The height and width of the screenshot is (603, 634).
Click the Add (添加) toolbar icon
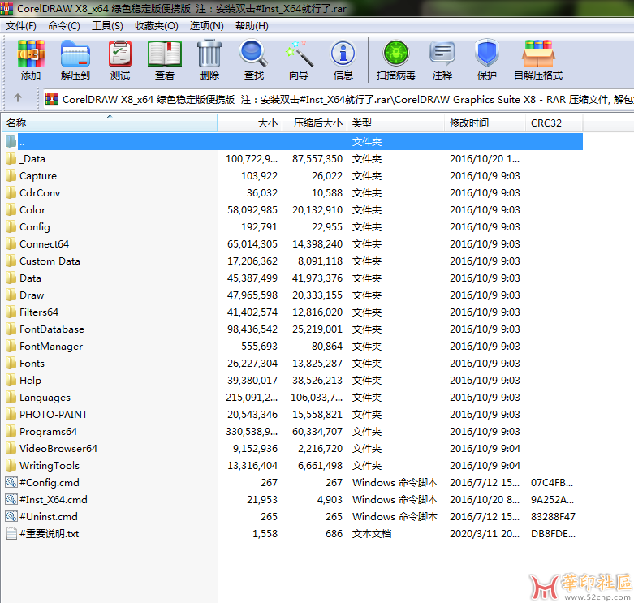click(31, 54)
